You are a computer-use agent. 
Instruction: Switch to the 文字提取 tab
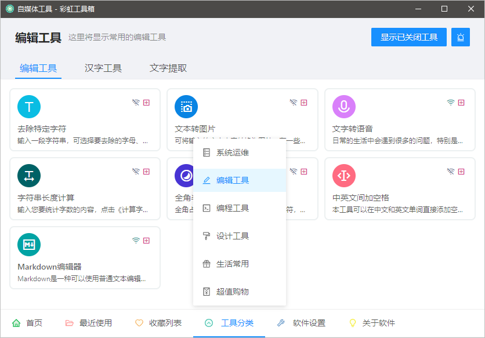168,68
